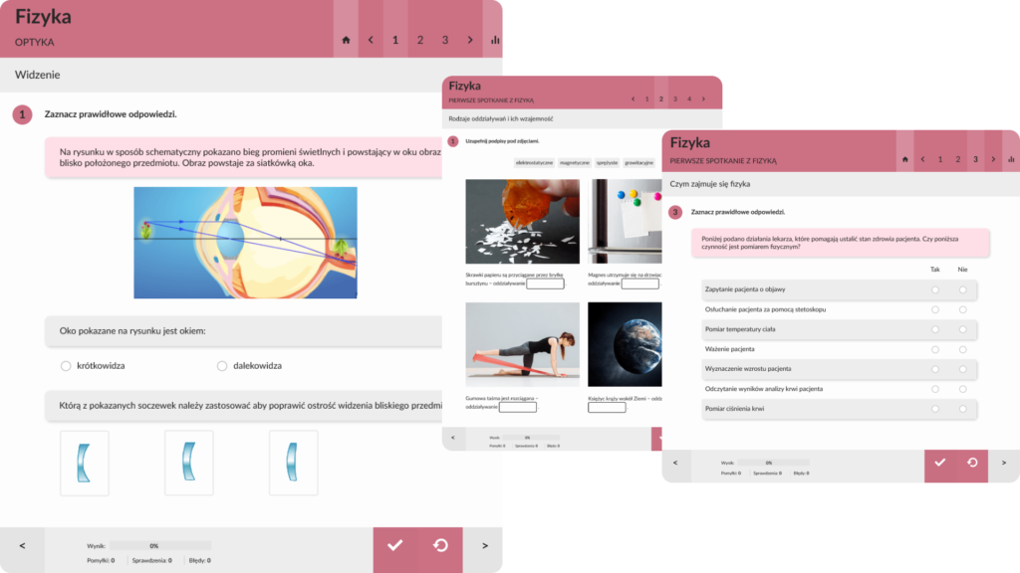Open the results bar chart icon in OPTYKA window
Viewport: 1020px width, 573px height.
click(x=496, y=40)
